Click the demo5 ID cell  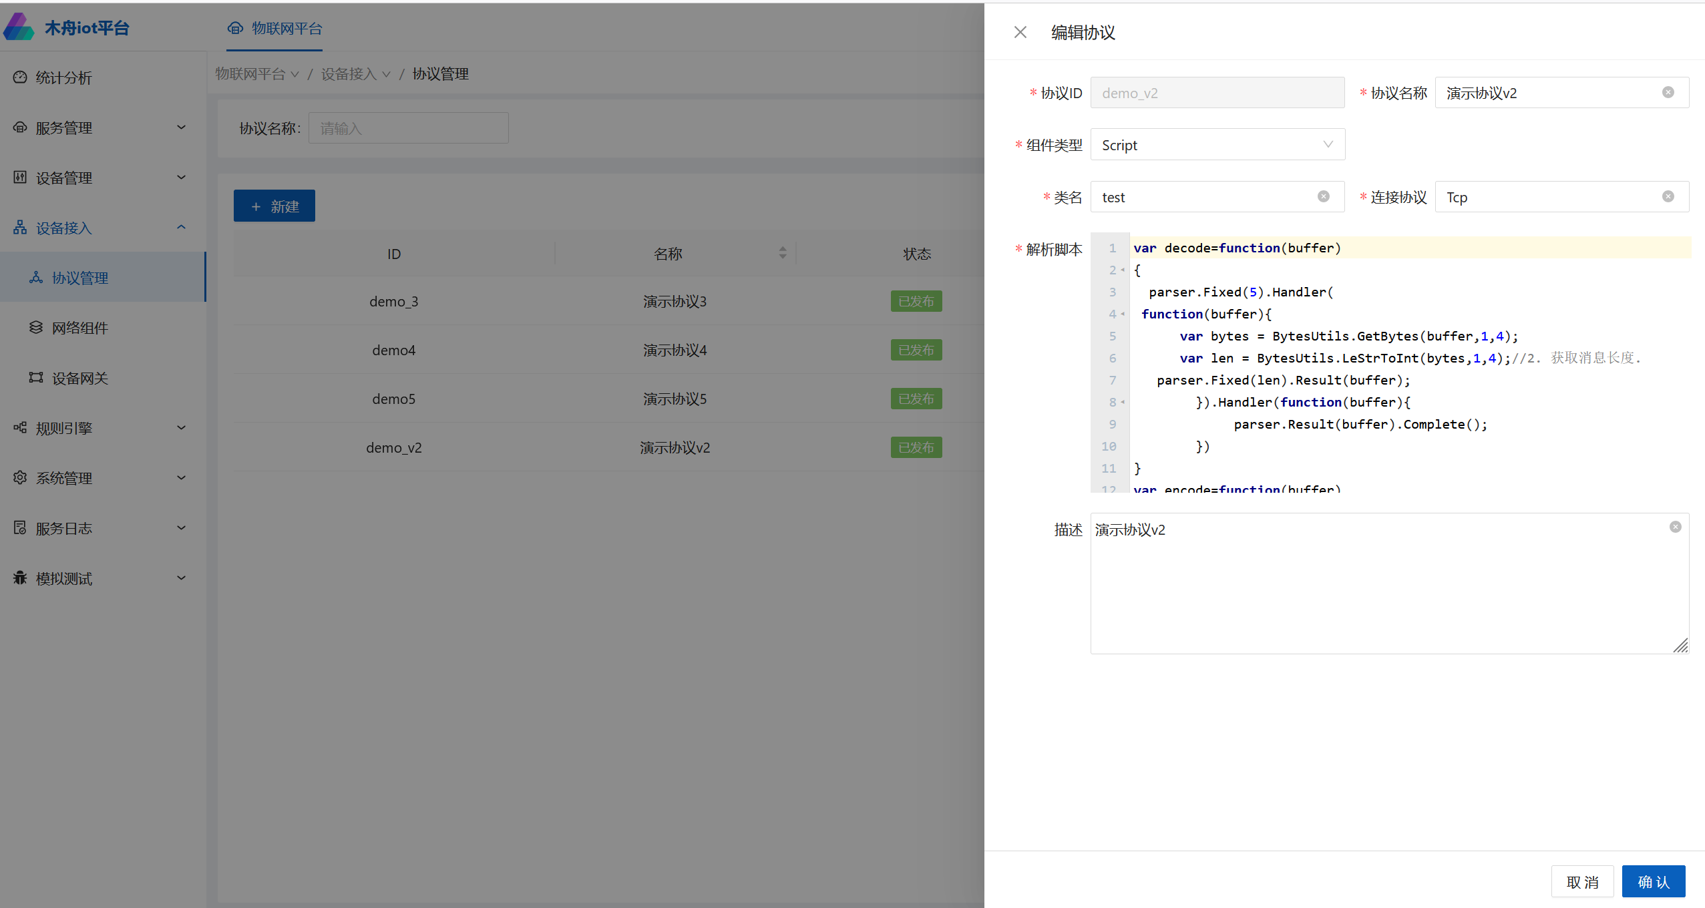coord(394,399)
